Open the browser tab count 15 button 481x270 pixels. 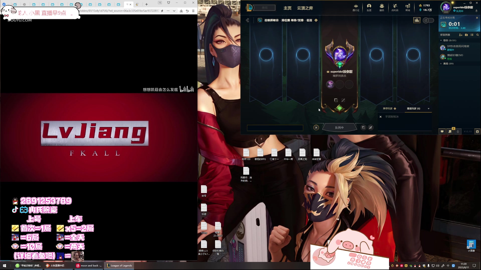click(x=160, y=3)
